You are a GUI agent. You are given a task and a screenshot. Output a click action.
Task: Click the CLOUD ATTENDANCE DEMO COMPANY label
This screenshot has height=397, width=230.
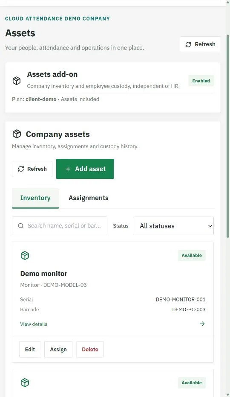pyautogui.click(x=57, y=18)
